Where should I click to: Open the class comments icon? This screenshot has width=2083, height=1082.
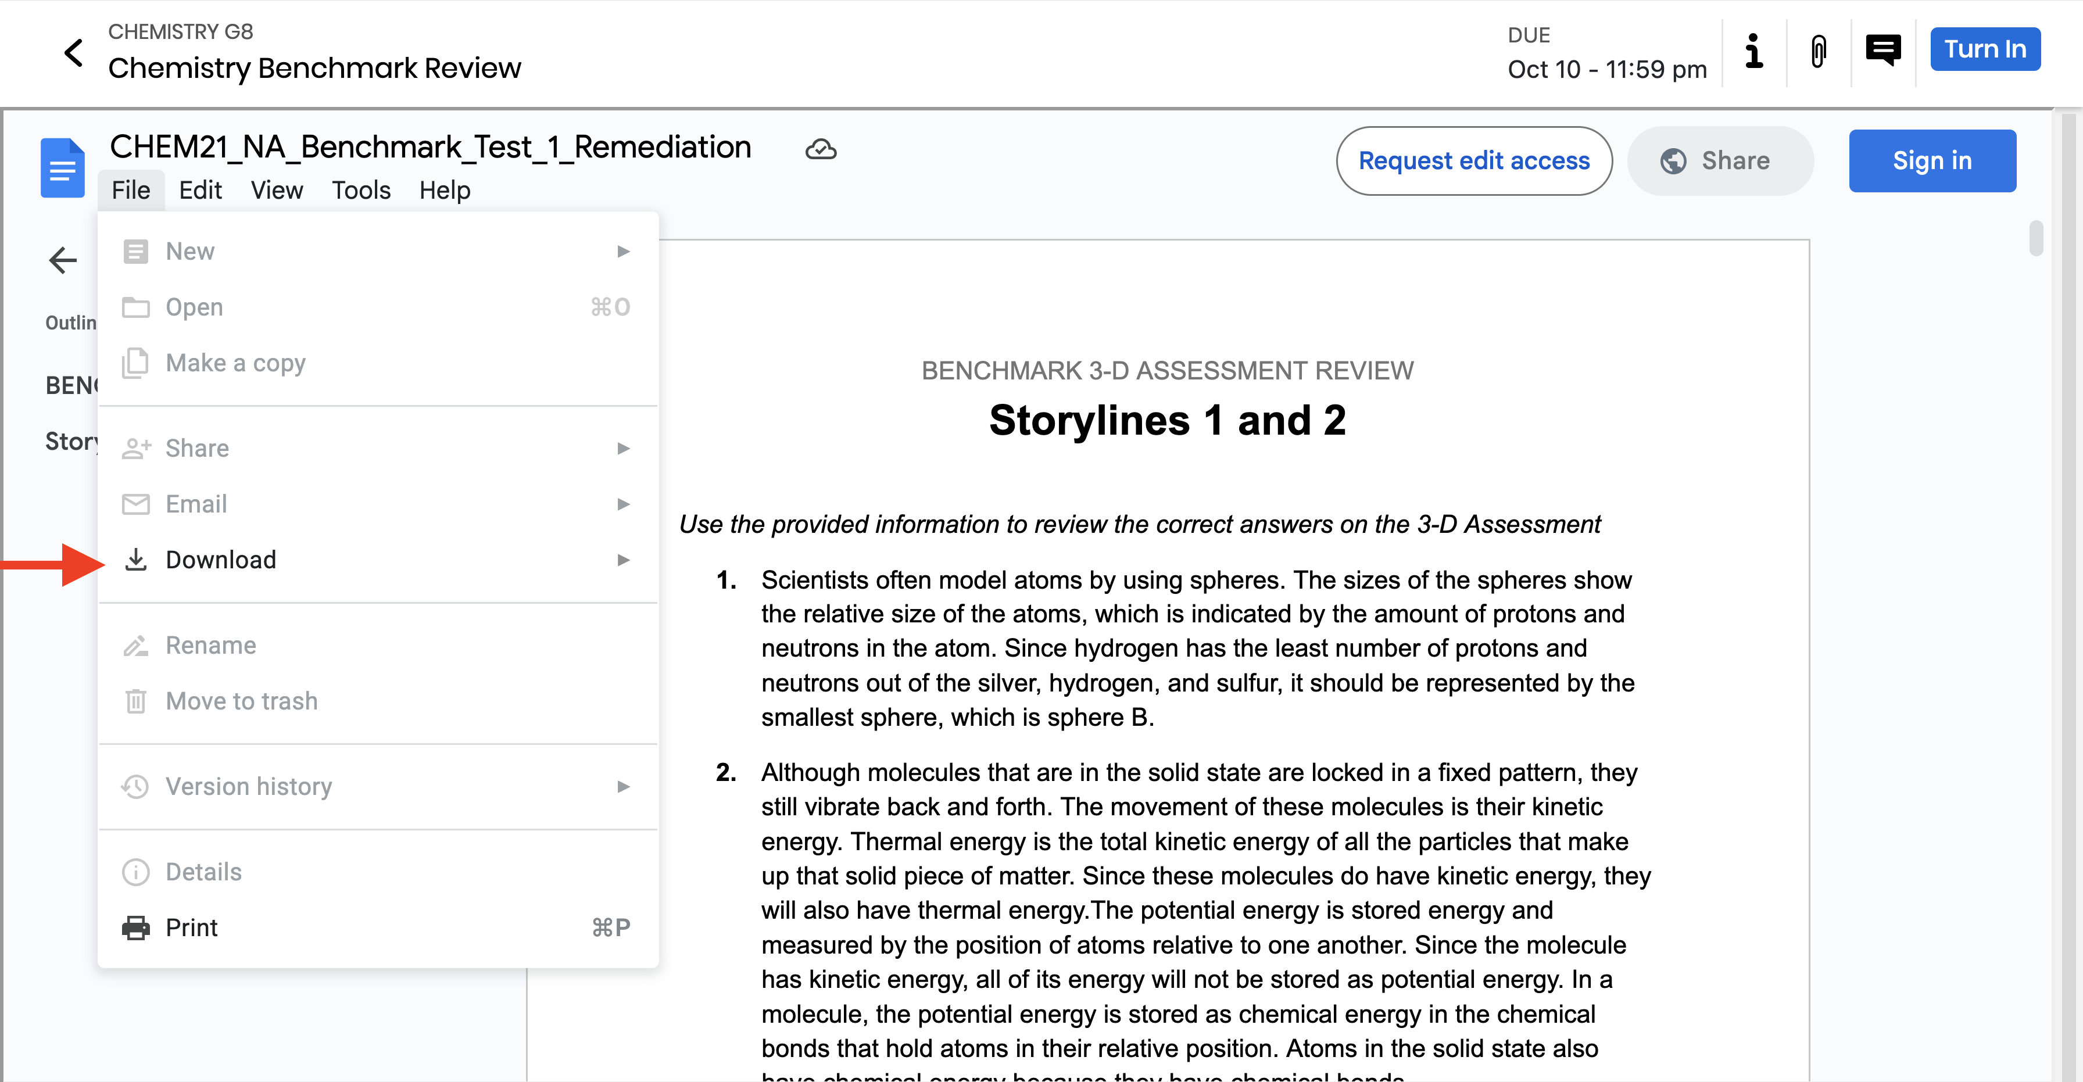(1884, 49)
